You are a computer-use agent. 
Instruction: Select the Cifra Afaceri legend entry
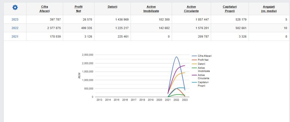202,56
